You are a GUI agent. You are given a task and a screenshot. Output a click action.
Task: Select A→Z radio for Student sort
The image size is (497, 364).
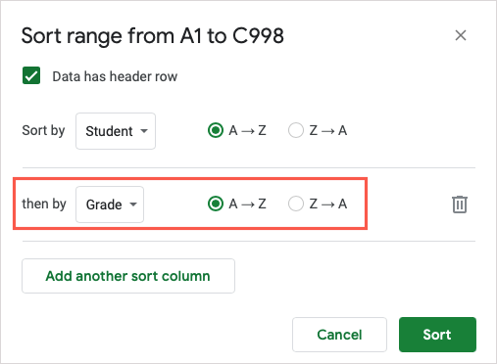coord(216,130)
